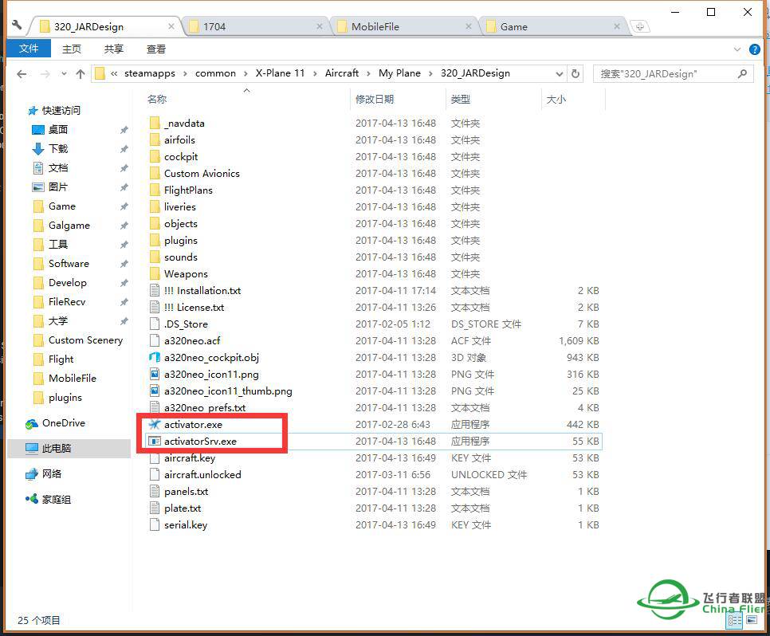Open the 查看 view ribbon tab
The height and width of the screenshot is (636, 770).
click(156, 49)
